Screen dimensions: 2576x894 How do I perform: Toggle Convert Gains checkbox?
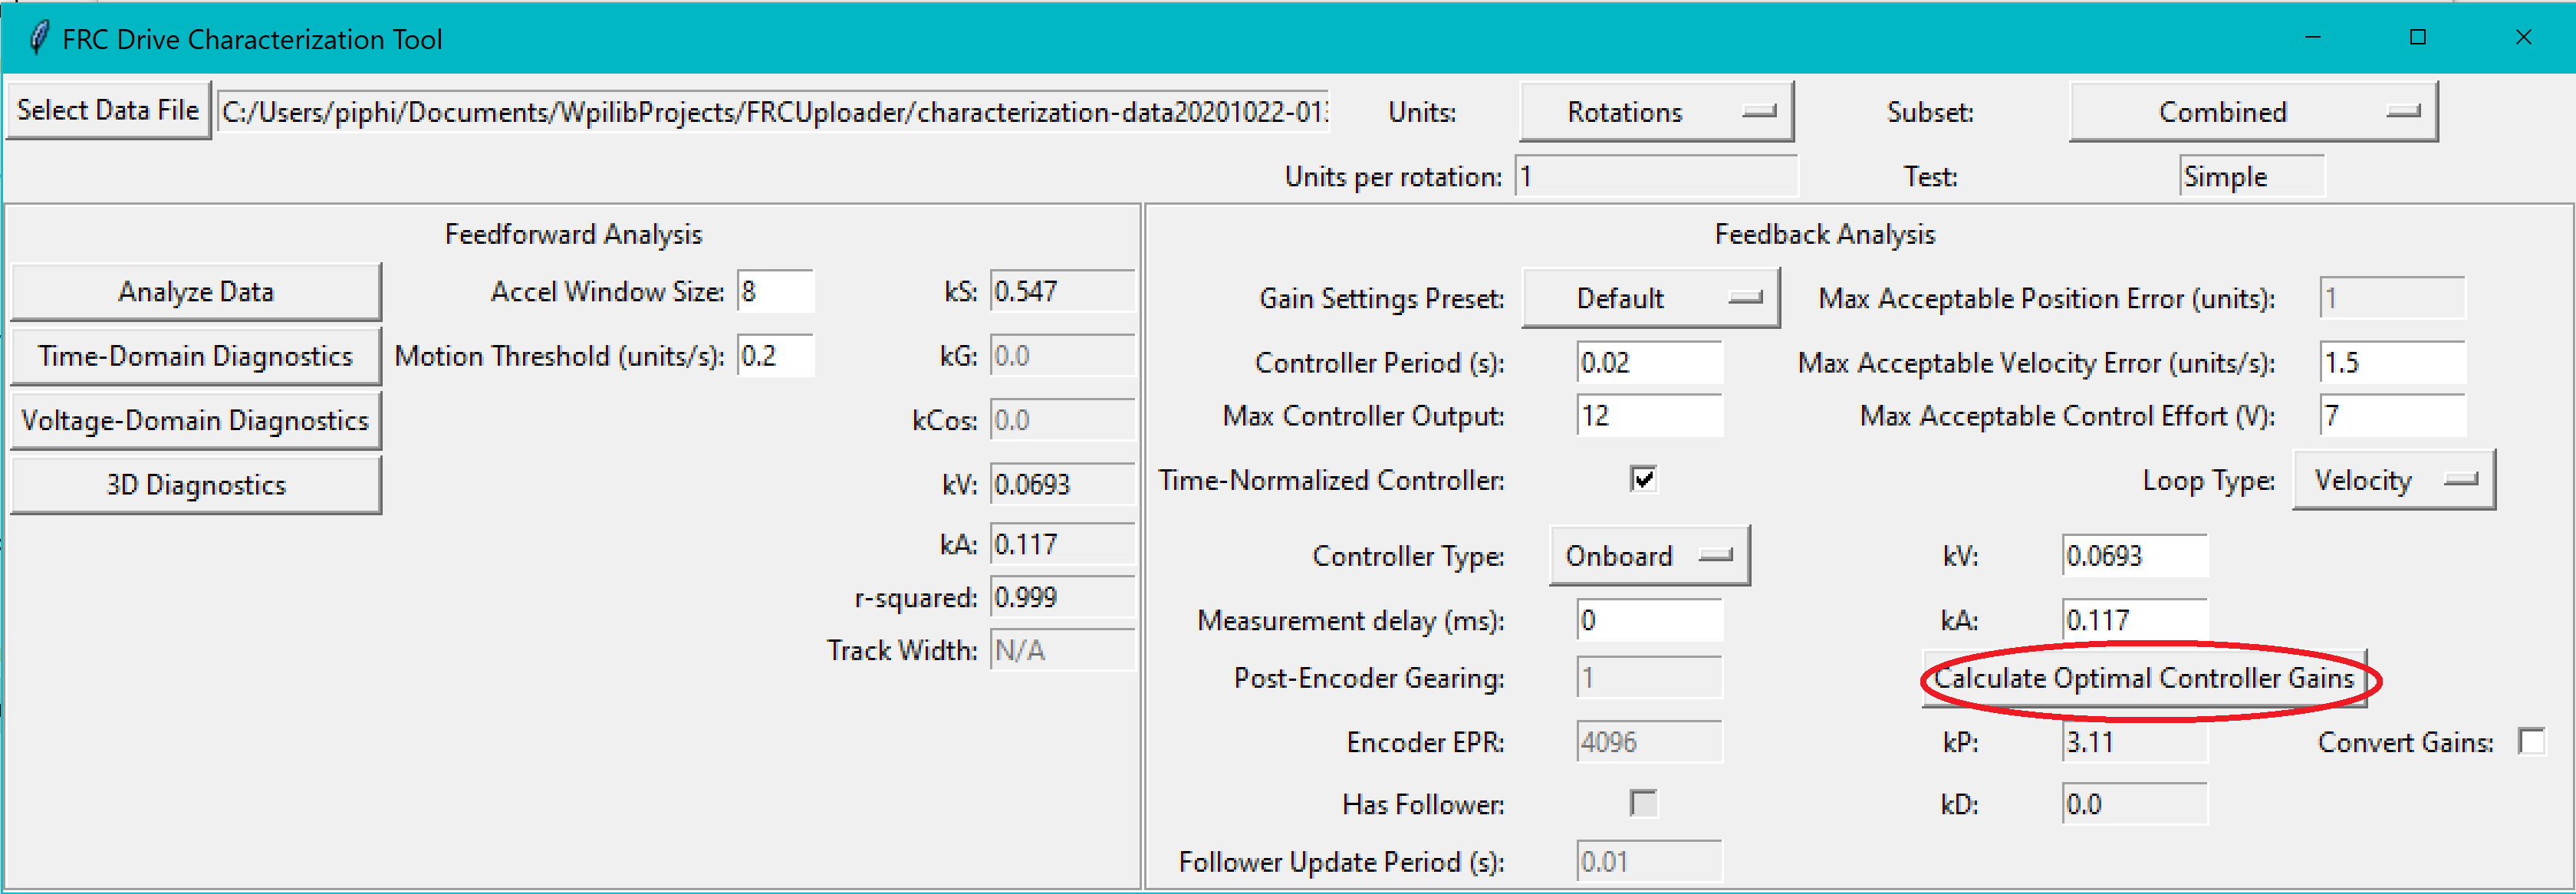(2531, 742)
